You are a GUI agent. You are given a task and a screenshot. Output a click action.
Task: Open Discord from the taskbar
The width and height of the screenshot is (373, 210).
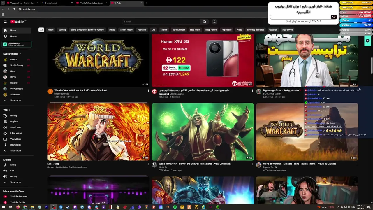pos(89,207)
